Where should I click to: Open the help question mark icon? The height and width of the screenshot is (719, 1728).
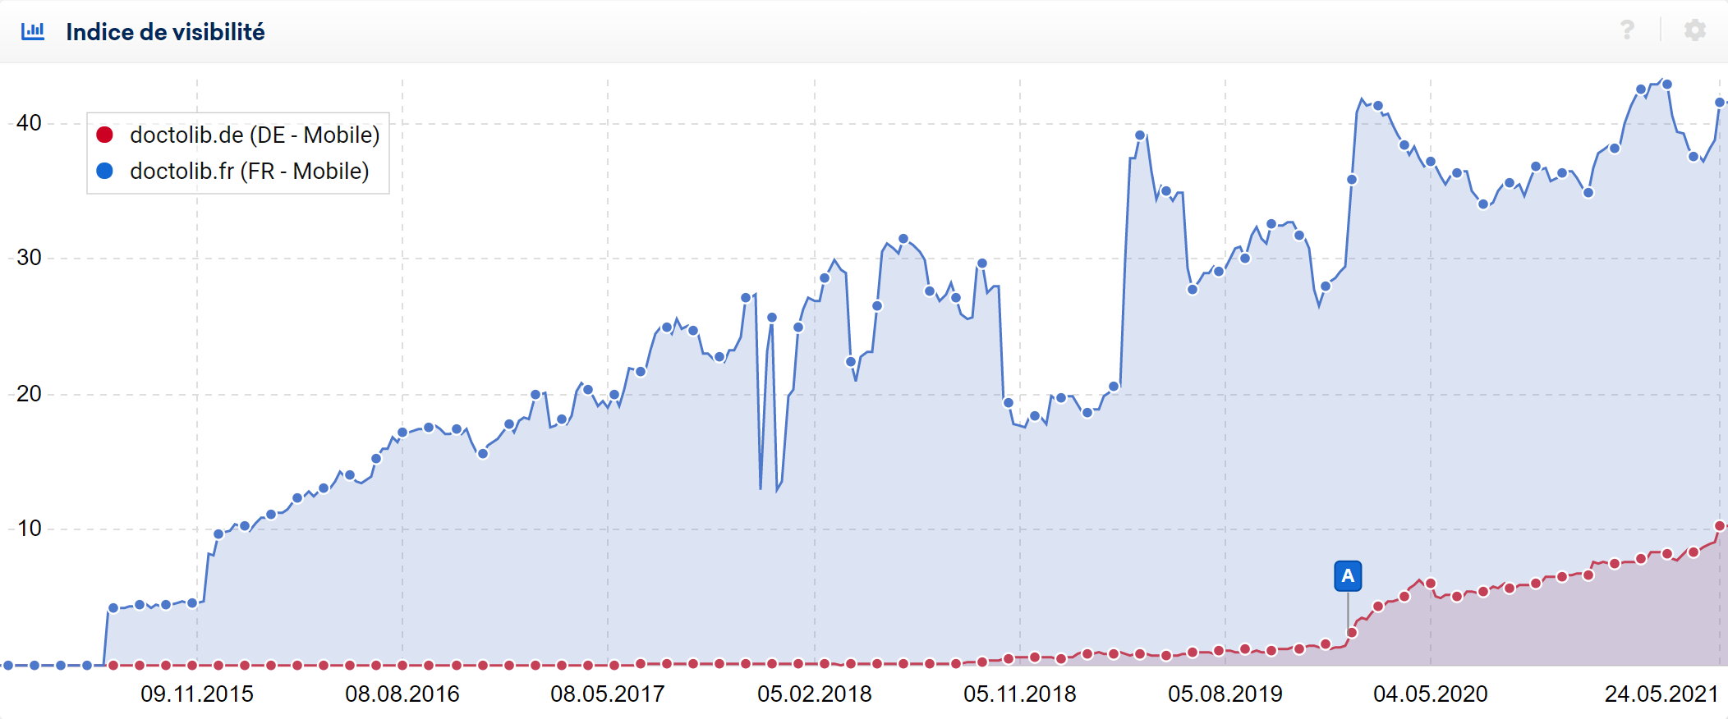click(1627, 30)
